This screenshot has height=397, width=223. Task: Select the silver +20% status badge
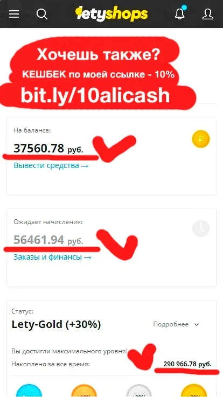point(139,391)
